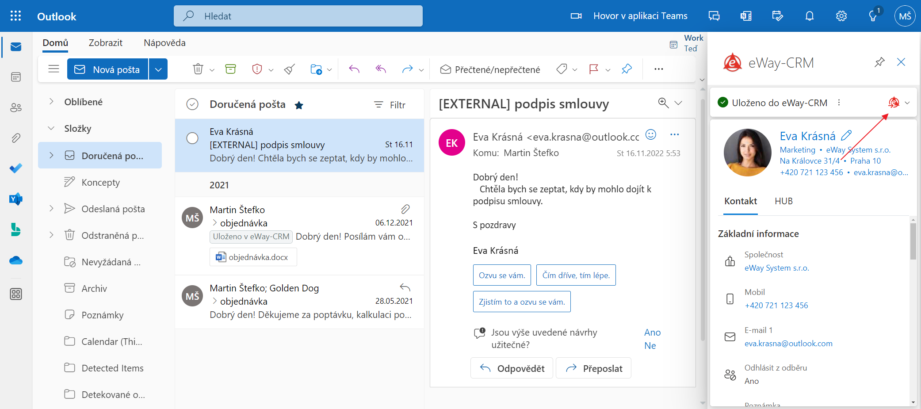Report message with shield icon
This screenshot has width=921, height=409.
[x=257, y=69]
